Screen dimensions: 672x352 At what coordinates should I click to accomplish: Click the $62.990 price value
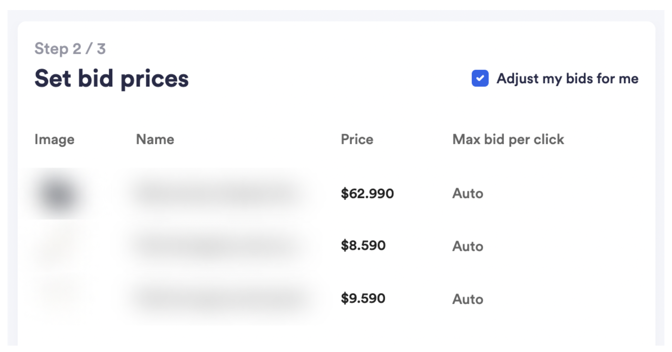(367, 193)
